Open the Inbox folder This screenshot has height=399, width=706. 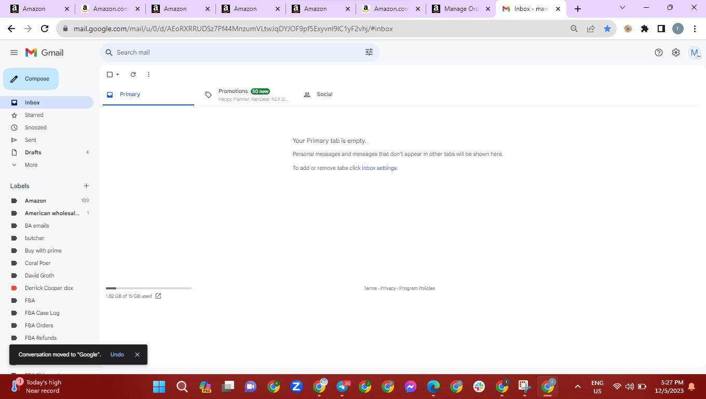pyautogui.click(x=47, y=103)
